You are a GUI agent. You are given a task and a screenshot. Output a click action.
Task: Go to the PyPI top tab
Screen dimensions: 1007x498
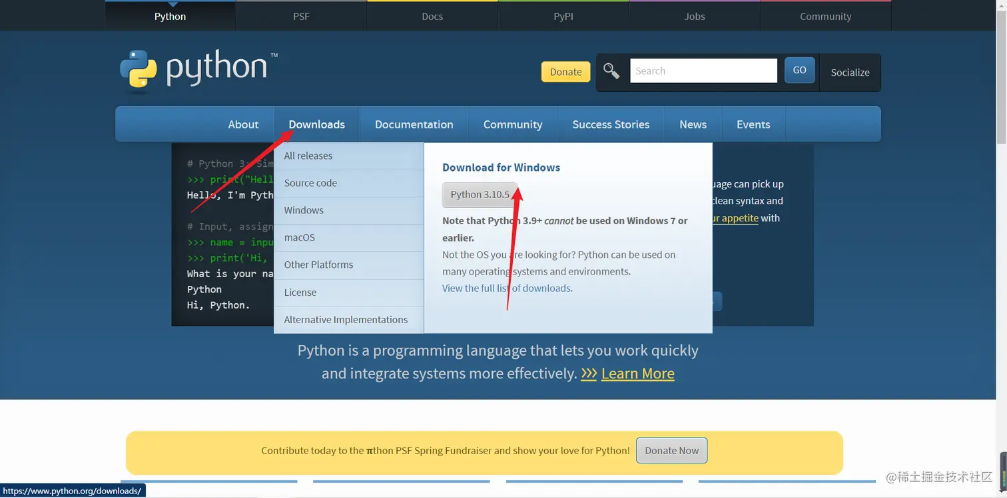(563, 16)
